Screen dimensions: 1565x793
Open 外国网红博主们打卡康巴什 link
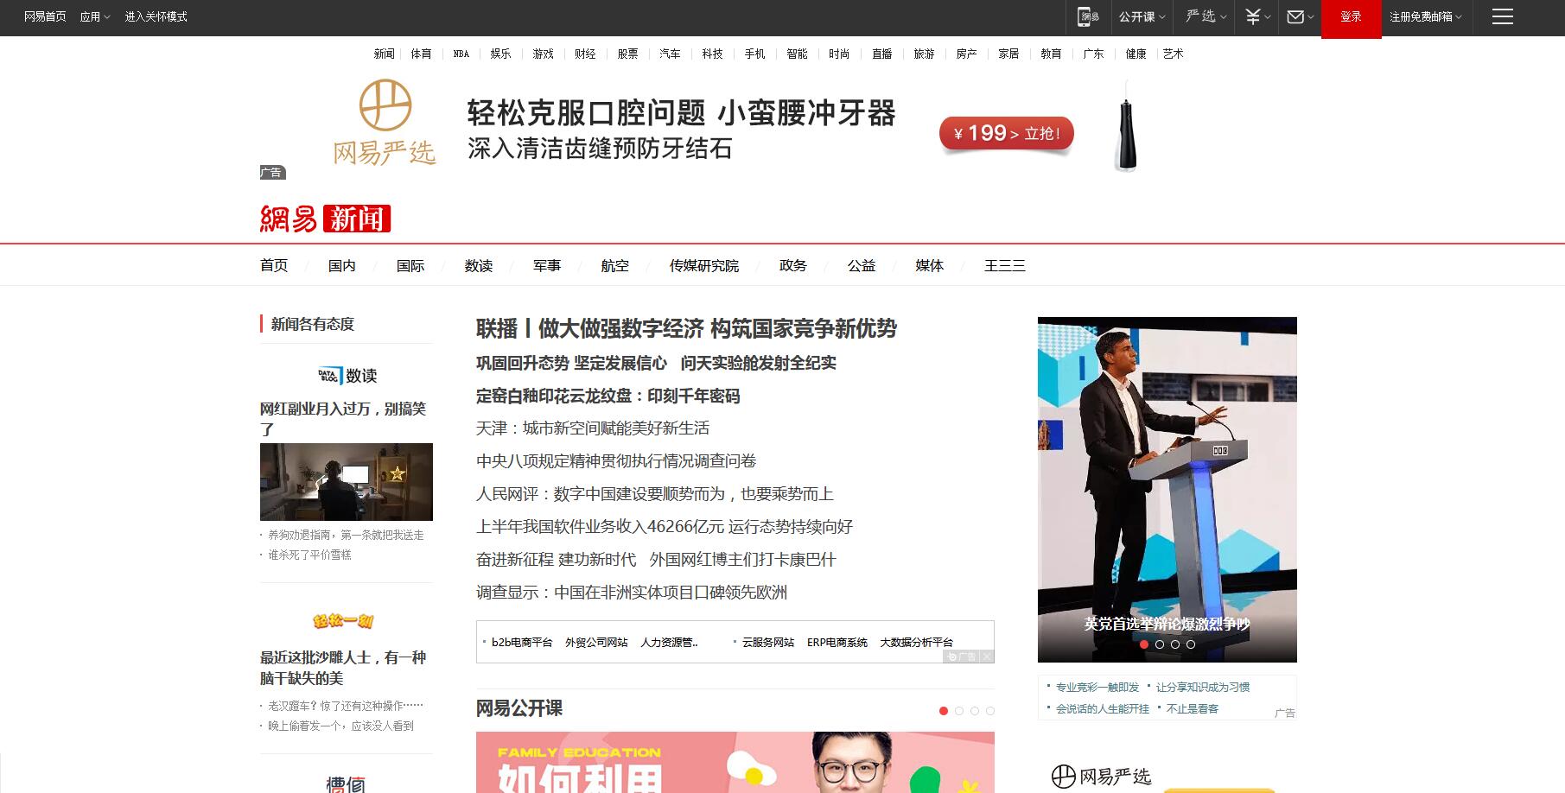pyautogui.click(x=743, y=560)
